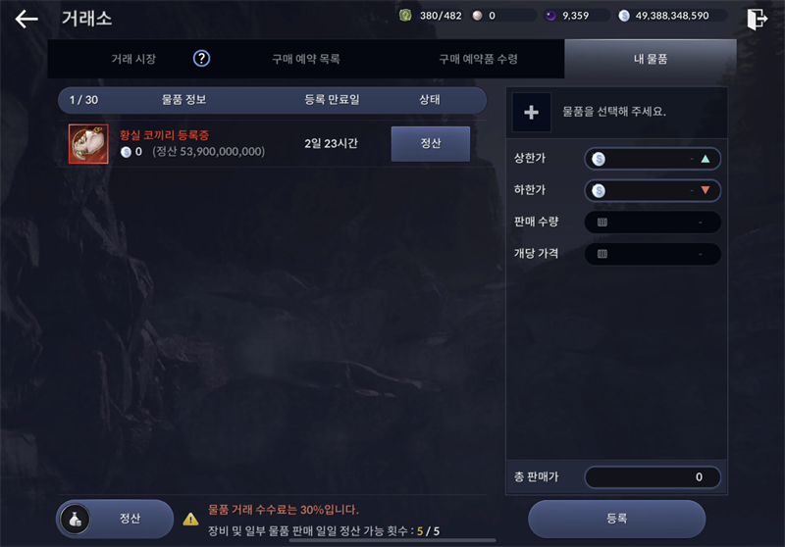Select the 내 물품 tab
The image size is (785, 547).
coord(651,59)
